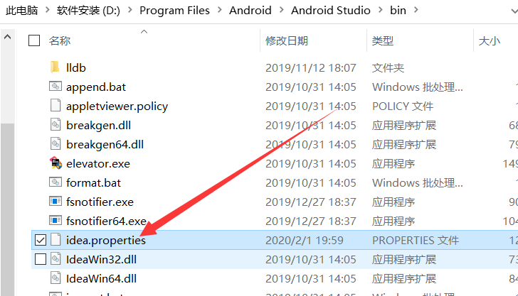This screenshot has height=296, width=518.
Task: Toggle the select-all checkbox in header
Action: [x=34, y=40]
